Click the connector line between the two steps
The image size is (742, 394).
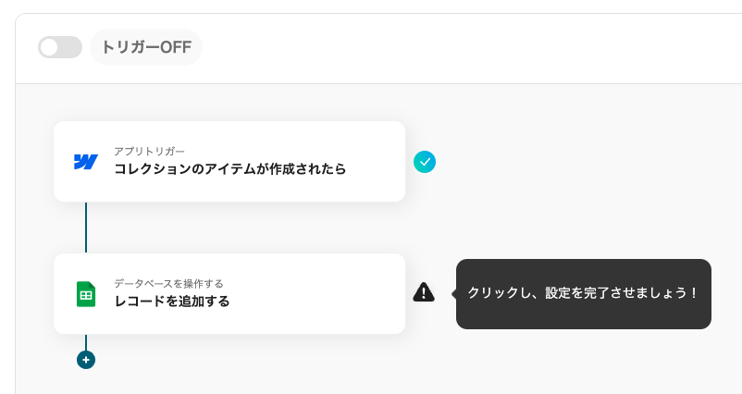(86, 227)
